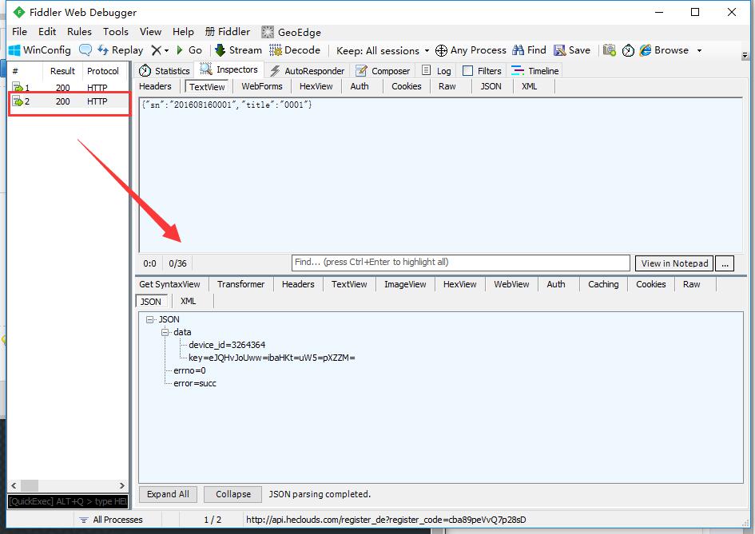The width and height of the screenshot is (755, 534).
Task: Open the Keep: All sessions dropdown
Action: click(383, 50)
